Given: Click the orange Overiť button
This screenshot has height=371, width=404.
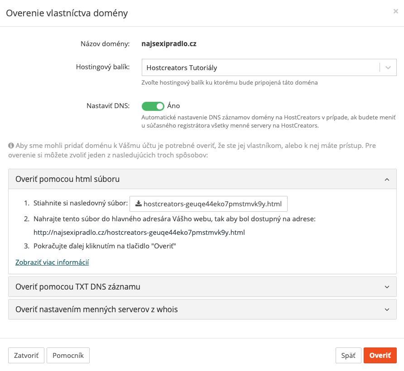Looking at the screenshot, I should pos(380,355).
